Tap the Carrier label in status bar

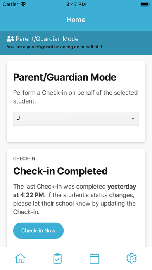10,4
